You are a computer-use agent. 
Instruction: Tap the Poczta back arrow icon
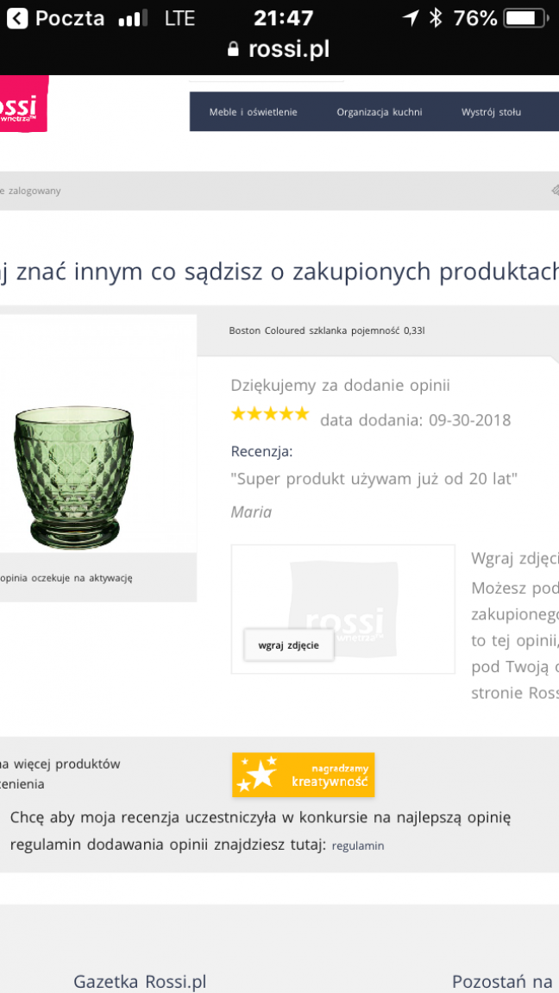click(17, 18)
